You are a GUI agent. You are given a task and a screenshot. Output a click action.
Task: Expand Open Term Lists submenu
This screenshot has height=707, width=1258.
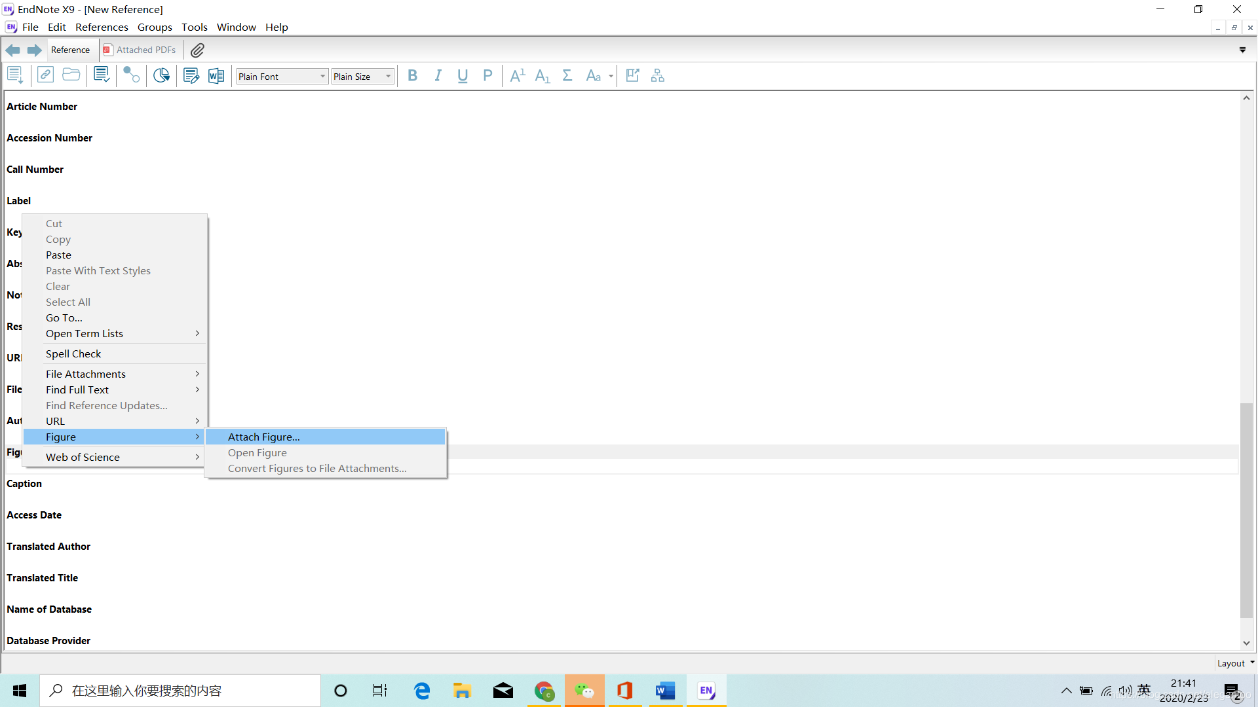[x=115, y=333]
